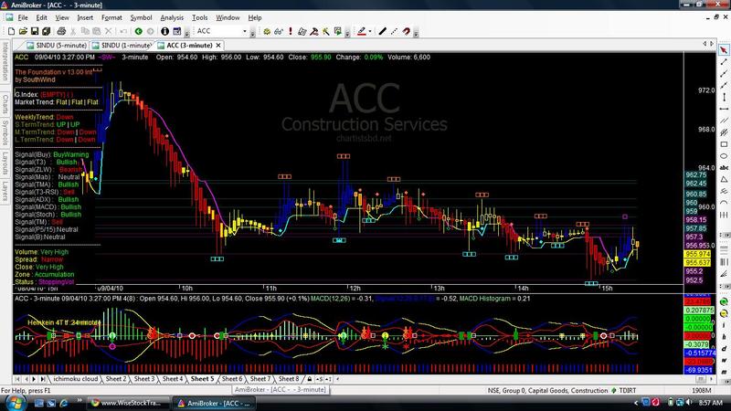This screenshot has height=411, width=731.
Task: Open the Interpretation side panel tab
Action: 5,61
